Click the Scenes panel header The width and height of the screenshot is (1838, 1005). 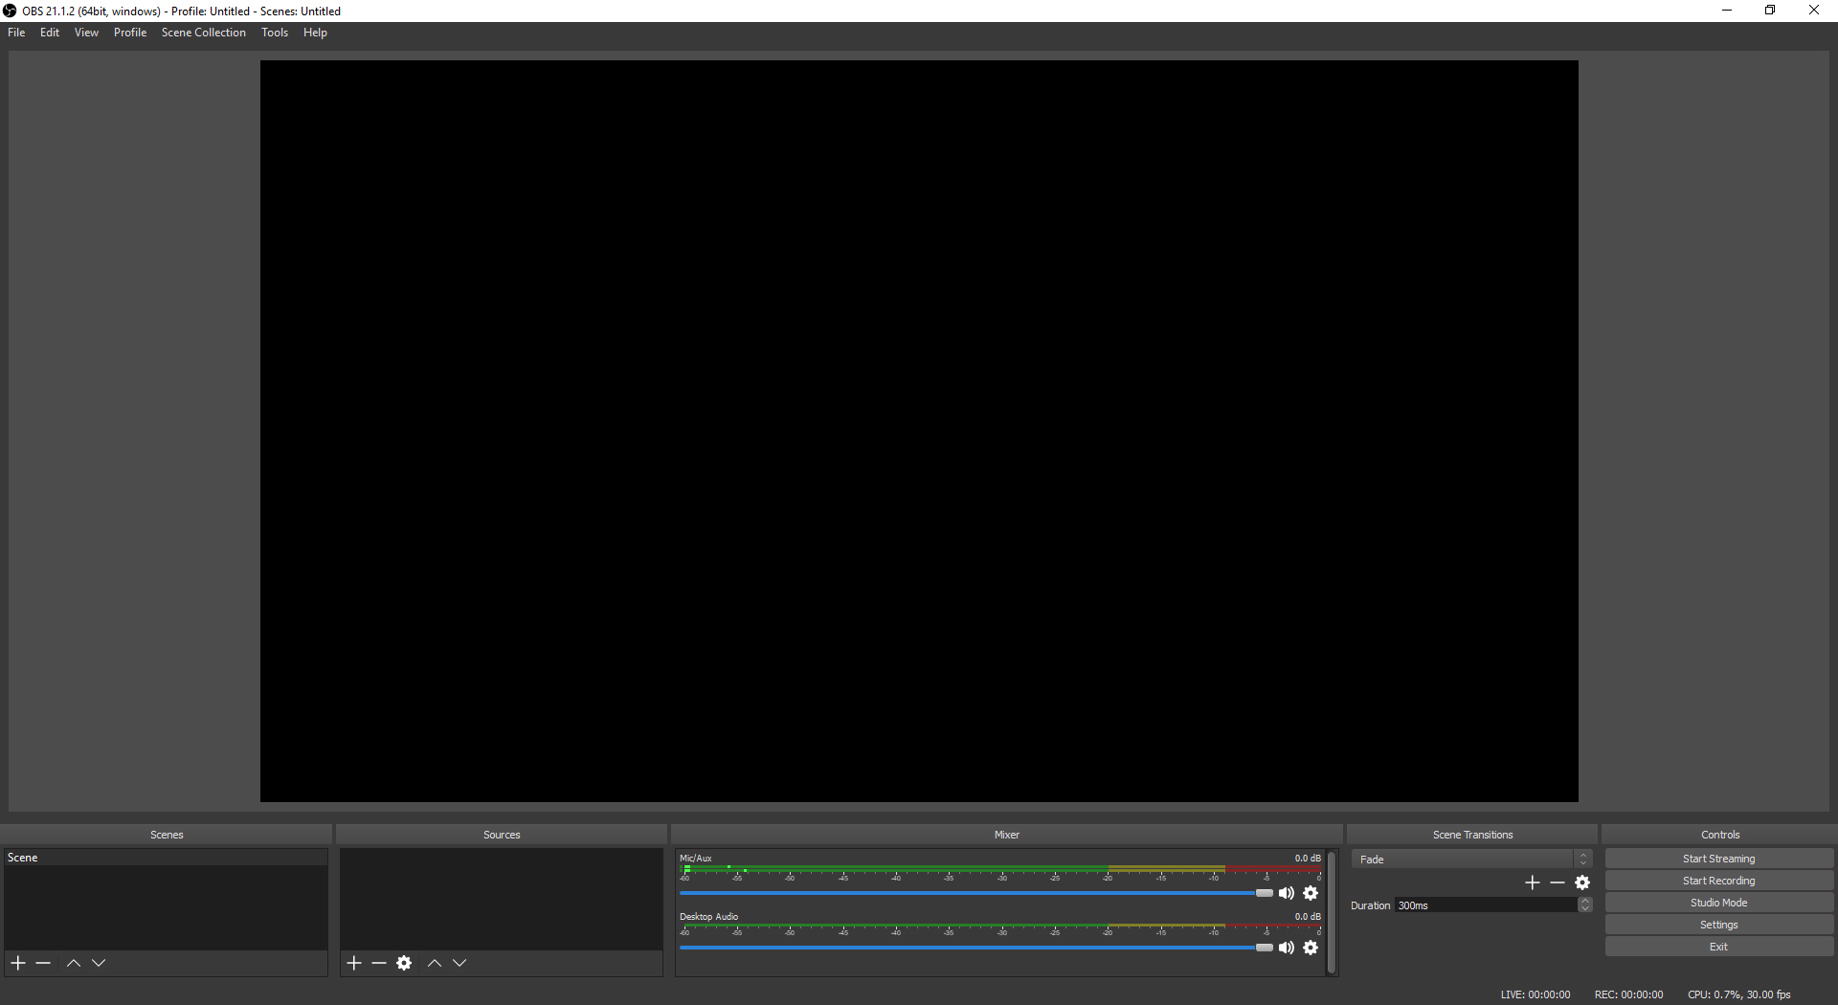click(x=167, y=835)
